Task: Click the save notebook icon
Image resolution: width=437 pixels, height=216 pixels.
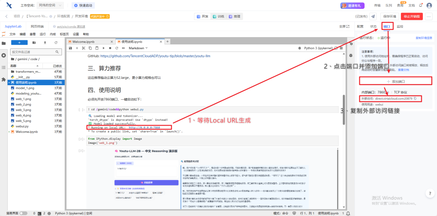Action: (x=70, y=48)
